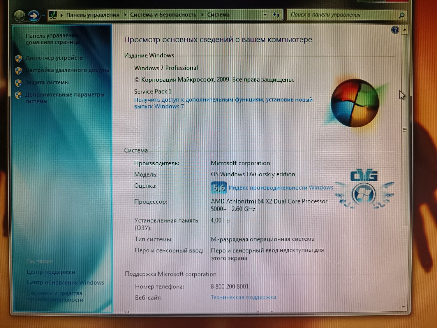Click the Service Pack 1 text
437x328 pixels.
tap(153, 91)
